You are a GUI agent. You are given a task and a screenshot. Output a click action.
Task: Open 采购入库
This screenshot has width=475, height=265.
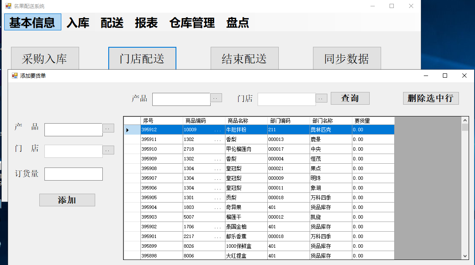(x=45, y=58)
